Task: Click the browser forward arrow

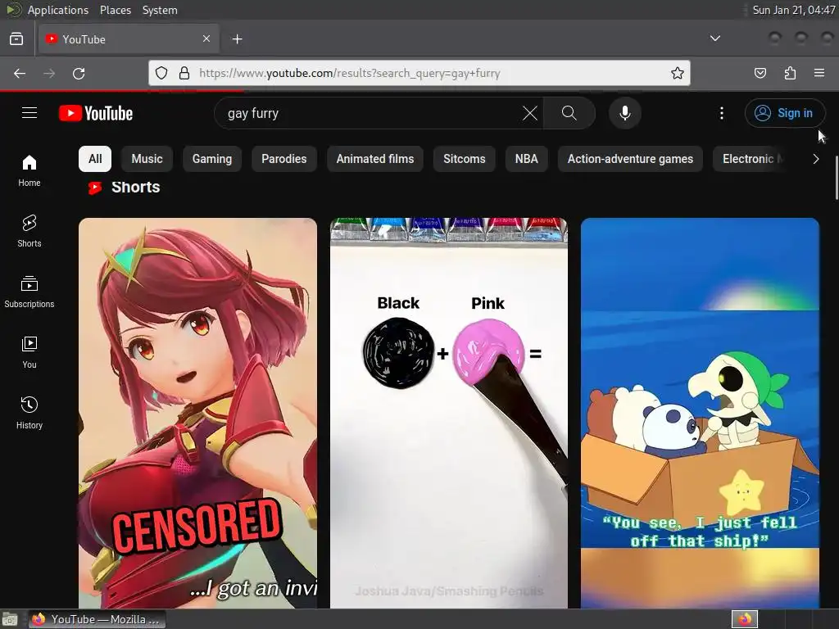Action: click(x=49, y=73)
